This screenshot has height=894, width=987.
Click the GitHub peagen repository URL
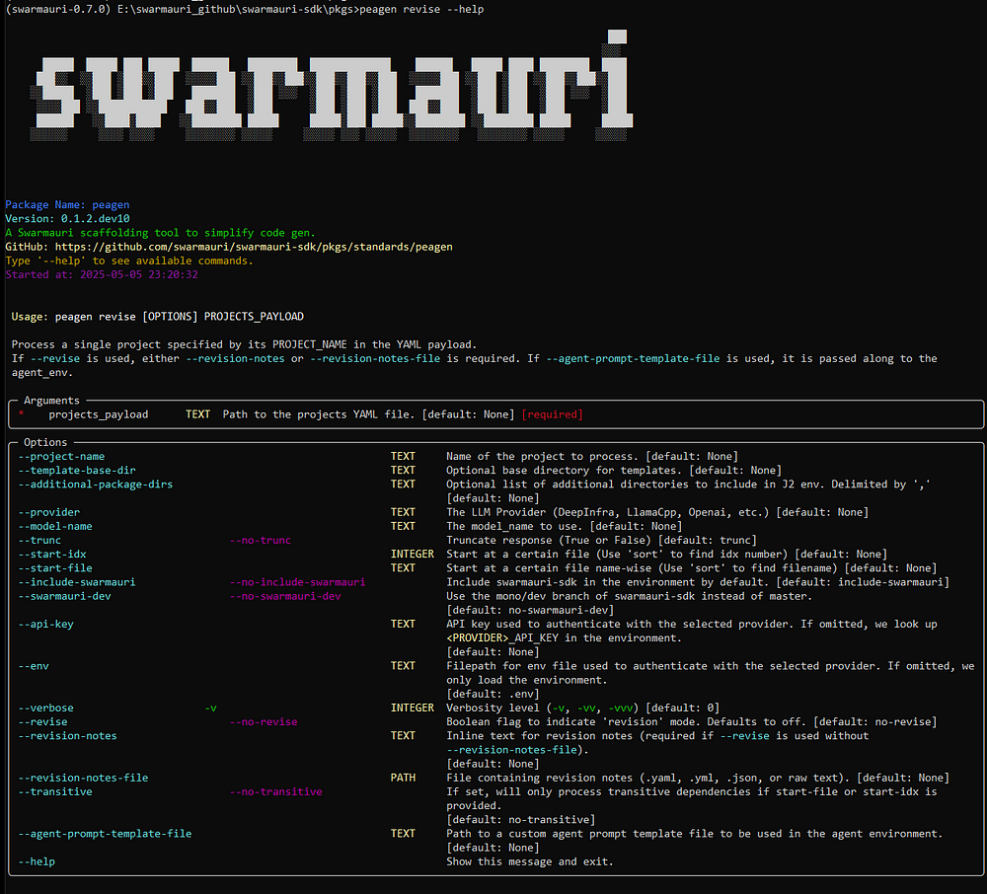click(x=254, y=247)
